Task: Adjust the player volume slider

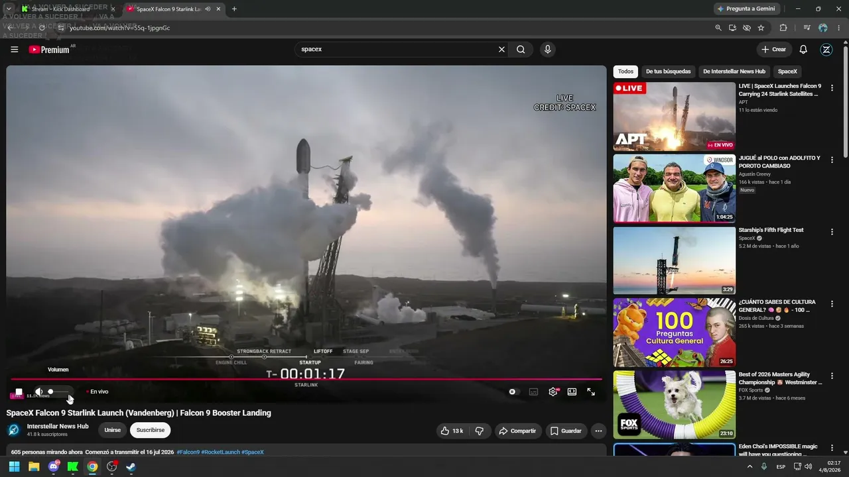Action: 60,392
